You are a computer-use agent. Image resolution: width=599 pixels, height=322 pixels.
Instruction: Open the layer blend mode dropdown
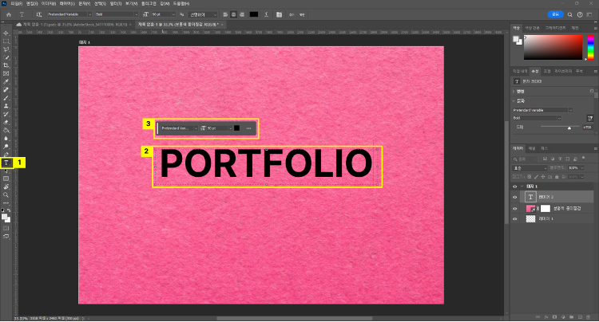(x=530, y=168)
